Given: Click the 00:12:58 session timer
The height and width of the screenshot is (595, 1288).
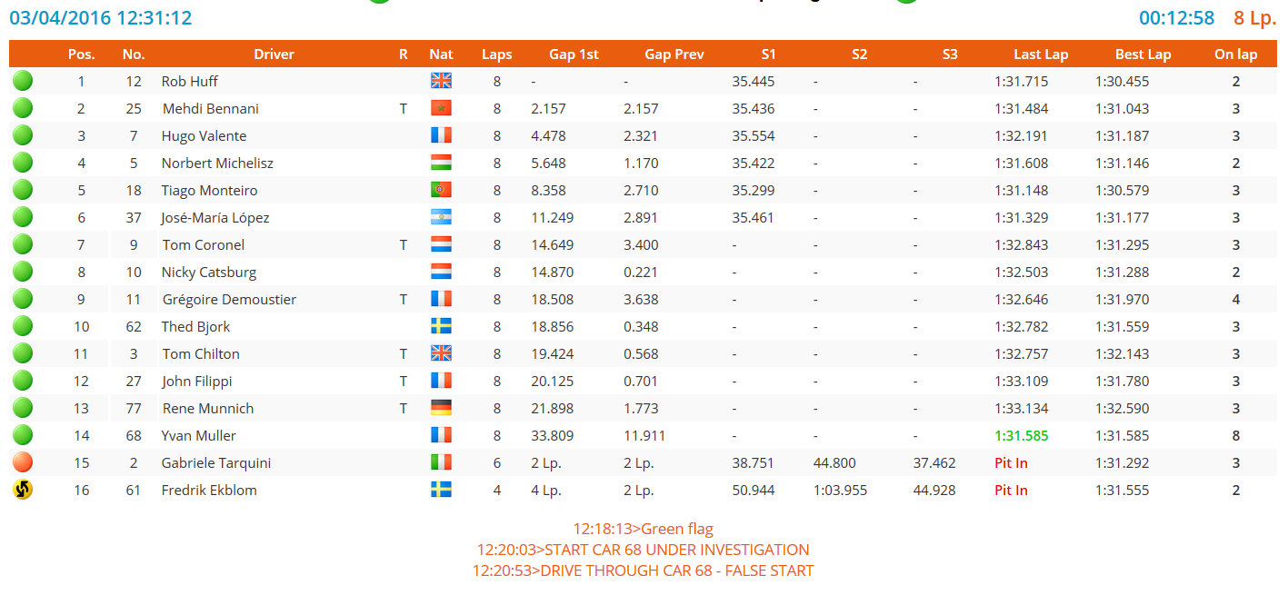Looking at the screenshot, I should point(1176,18).
